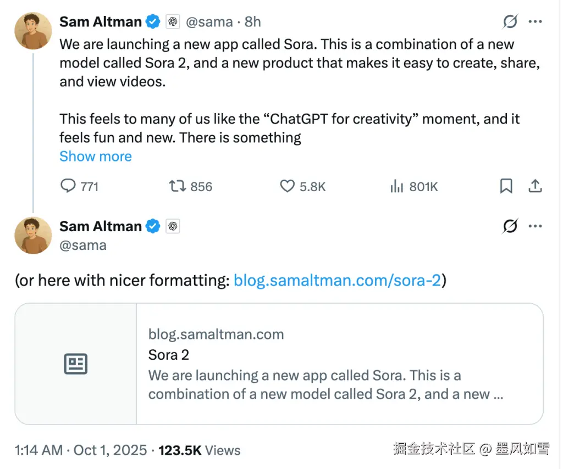Click the Grok icon on first tweet
Screen dimensions: 563x469
pos(510,22)
